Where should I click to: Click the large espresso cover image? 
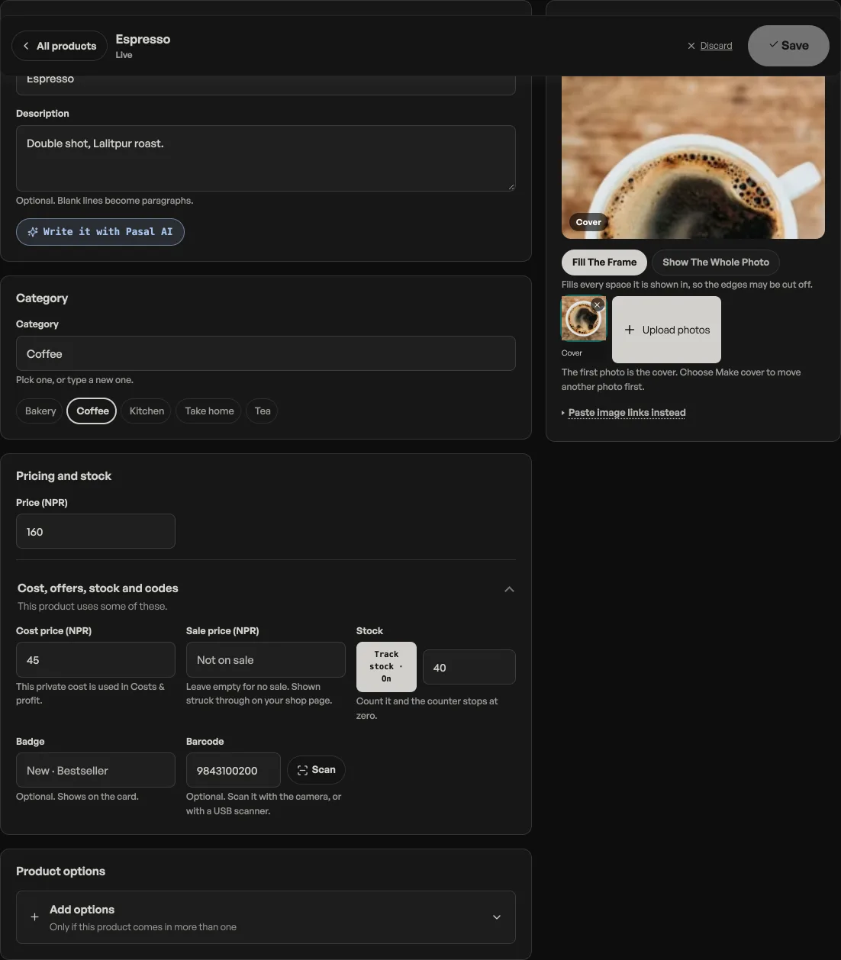click(693, 157)
